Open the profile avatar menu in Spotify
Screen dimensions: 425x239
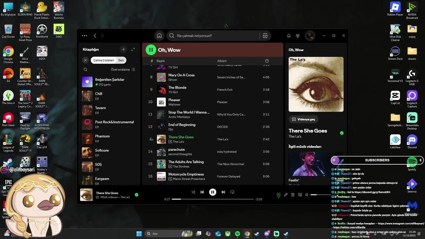310,36
